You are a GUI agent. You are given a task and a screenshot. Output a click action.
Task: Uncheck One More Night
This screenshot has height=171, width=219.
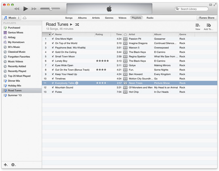[x=53, y=39]
